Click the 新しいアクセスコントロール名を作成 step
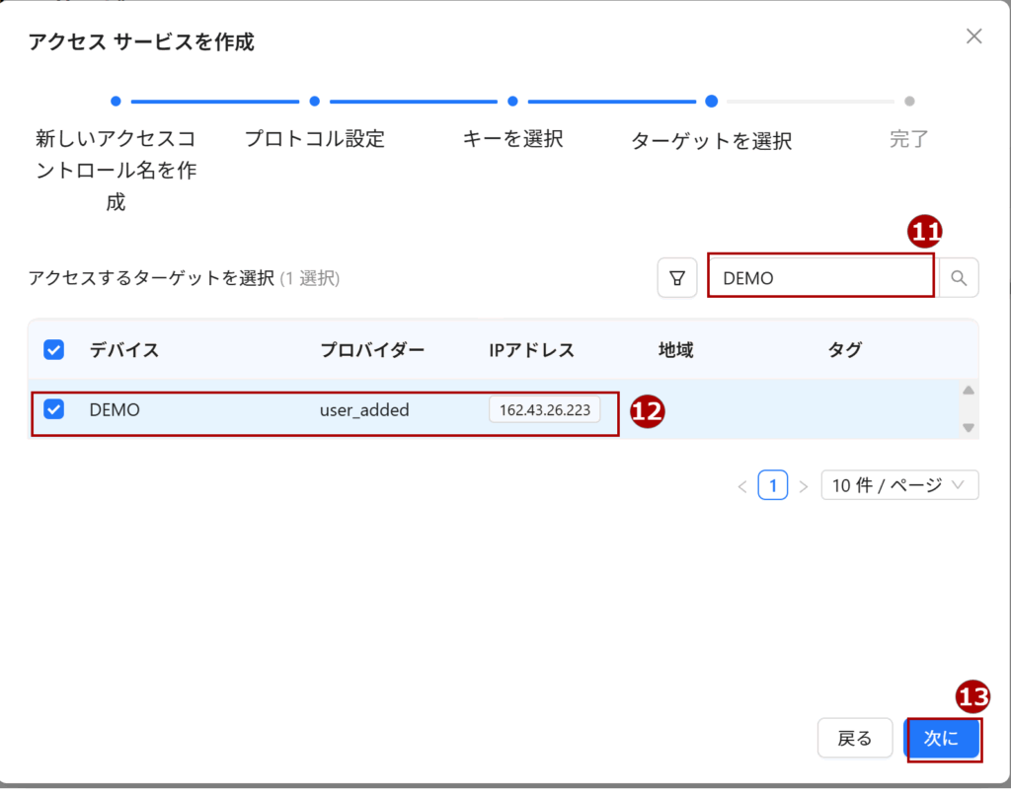Viewport: 1011px width, 794px height. (116, 169)
